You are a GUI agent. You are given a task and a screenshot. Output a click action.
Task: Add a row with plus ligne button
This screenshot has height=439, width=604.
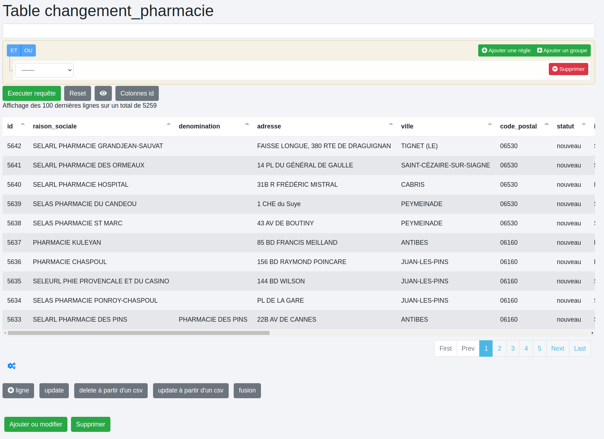click(x=18, y=390)
